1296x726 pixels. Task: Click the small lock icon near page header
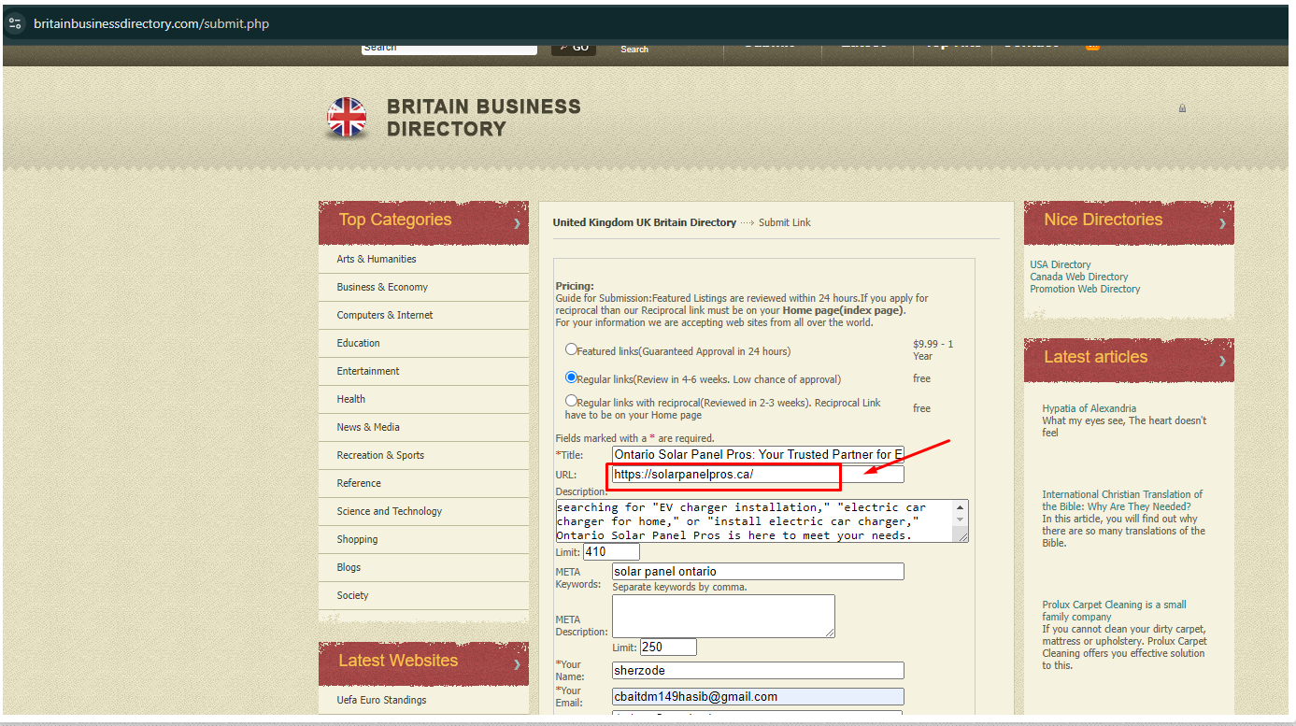[1182, 108]
